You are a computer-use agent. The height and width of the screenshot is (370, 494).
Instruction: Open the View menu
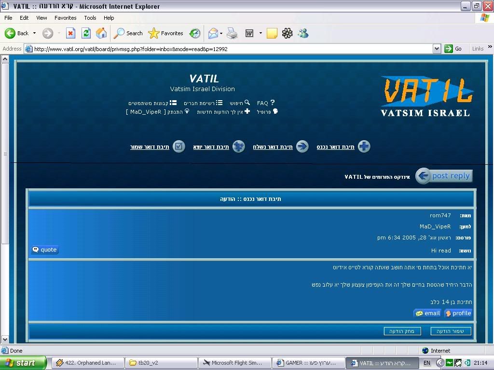[x=41, y=18]
